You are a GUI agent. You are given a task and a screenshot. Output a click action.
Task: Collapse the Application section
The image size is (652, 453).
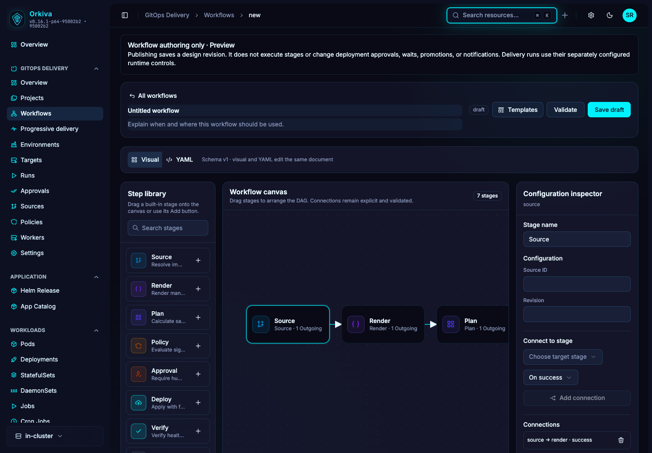[96, 277]
